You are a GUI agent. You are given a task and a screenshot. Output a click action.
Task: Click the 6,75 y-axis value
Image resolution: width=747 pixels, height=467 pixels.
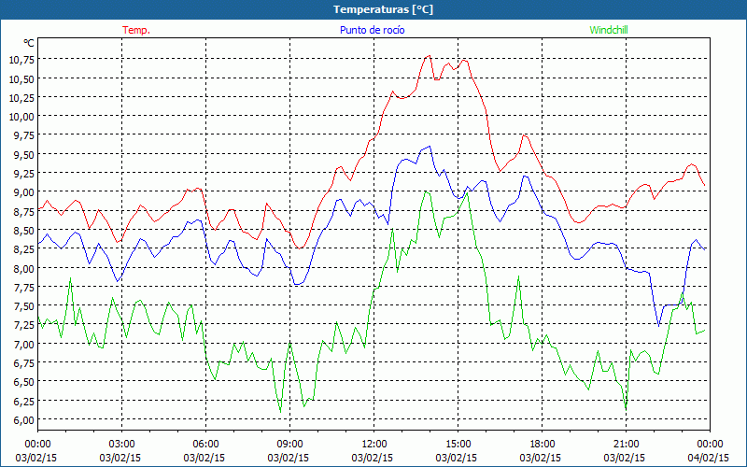pos(23,362)
